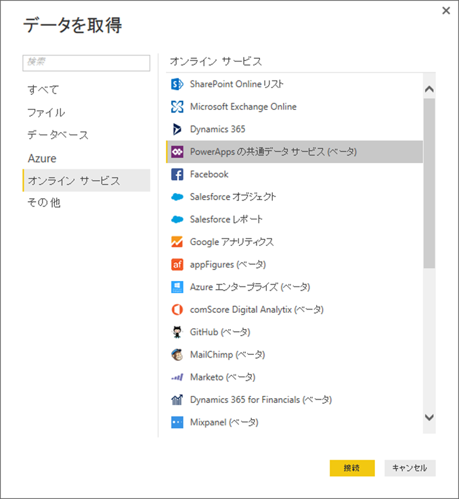Click the 接続 connect button
This screenshot has height=499, width=459.
coord(352,468)
